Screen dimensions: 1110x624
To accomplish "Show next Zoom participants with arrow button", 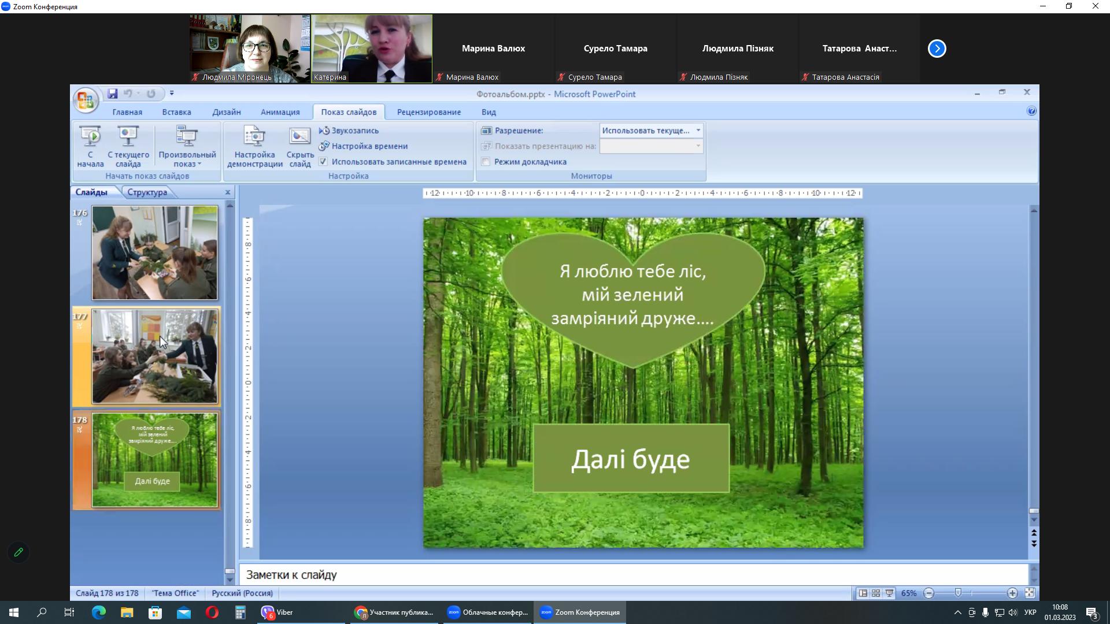I will point(937,49).
